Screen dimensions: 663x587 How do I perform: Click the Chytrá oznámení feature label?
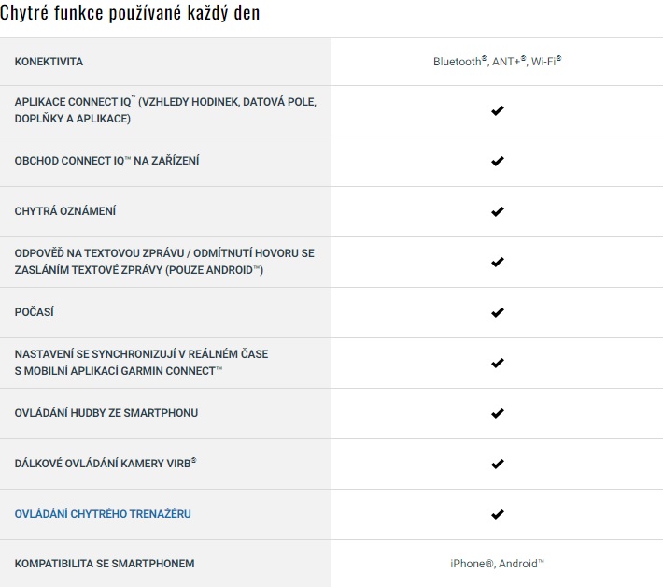coord(65,211)
